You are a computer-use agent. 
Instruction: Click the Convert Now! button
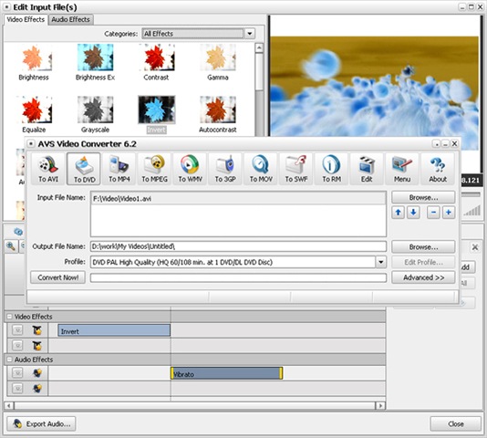coord(58,277)
